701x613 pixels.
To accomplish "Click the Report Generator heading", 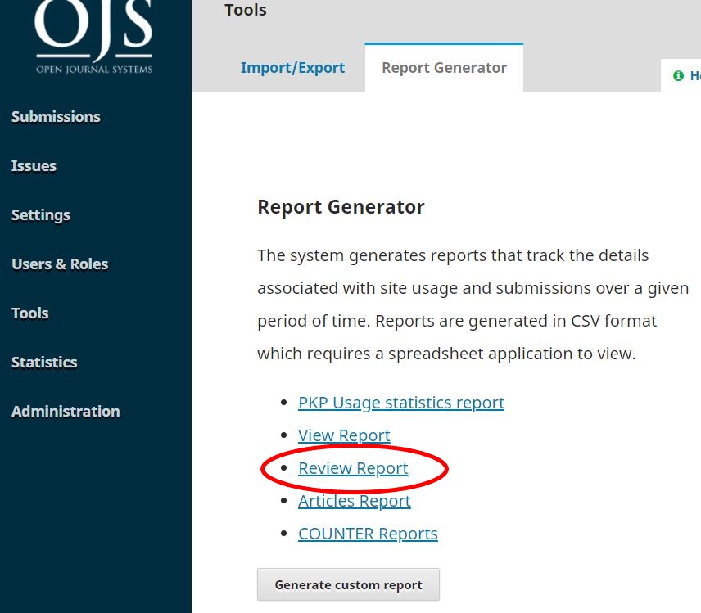I will point(341,207).
